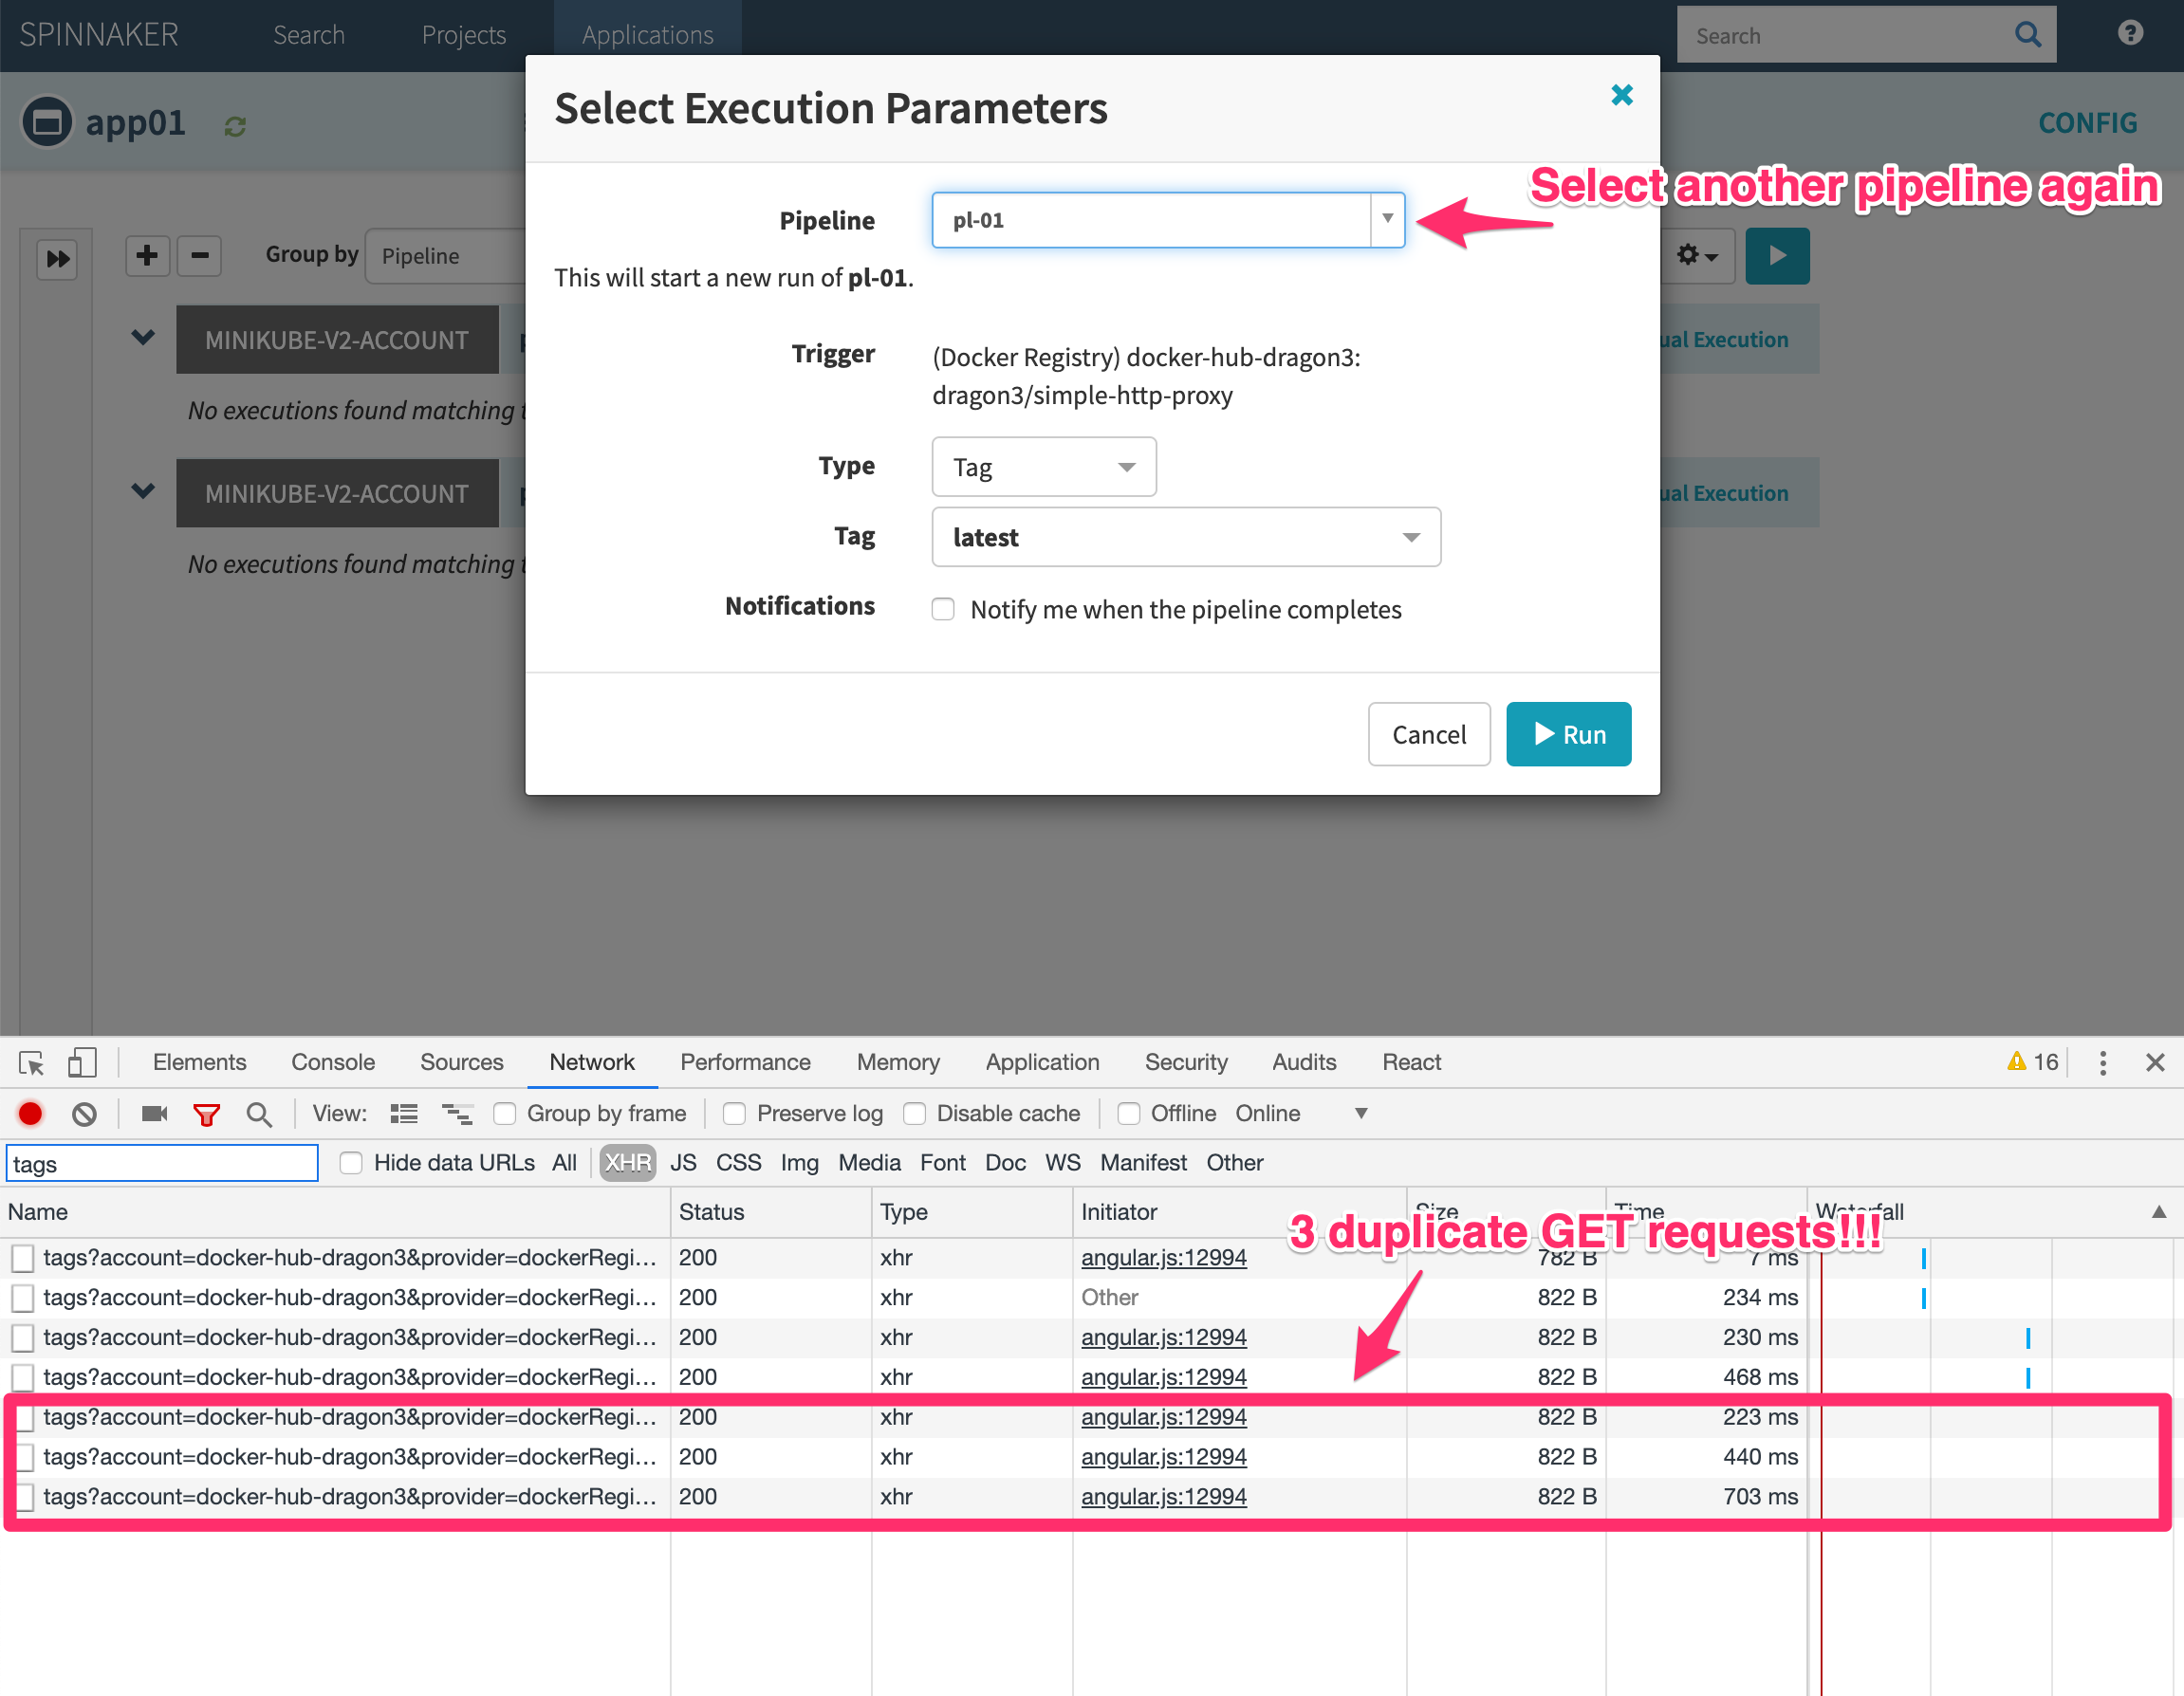Check the Preserve log checkbox
The image size is (2184, 1696).
[x=734, y=1113]
